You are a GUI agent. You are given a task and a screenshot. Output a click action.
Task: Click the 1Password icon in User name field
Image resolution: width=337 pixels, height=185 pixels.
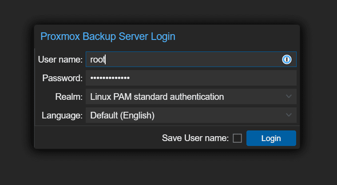(287, 59)
